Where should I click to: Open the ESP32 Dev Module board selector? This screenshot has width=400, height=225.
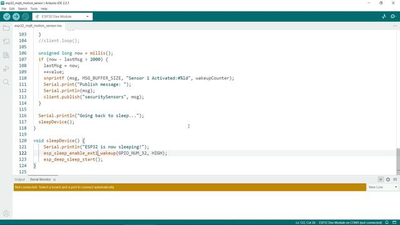pos(62,17)
